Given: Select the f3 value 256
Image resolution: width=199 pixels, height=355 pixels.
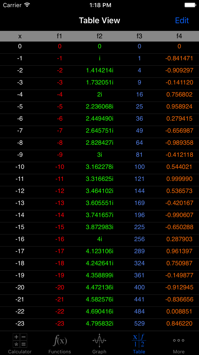Looking at the screenshot, I should coord(139,239).
